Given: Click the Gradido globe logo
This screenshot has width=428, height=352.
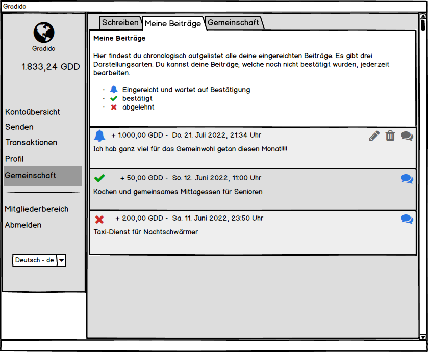Looking at the screenshot, I should coord(44,32).
